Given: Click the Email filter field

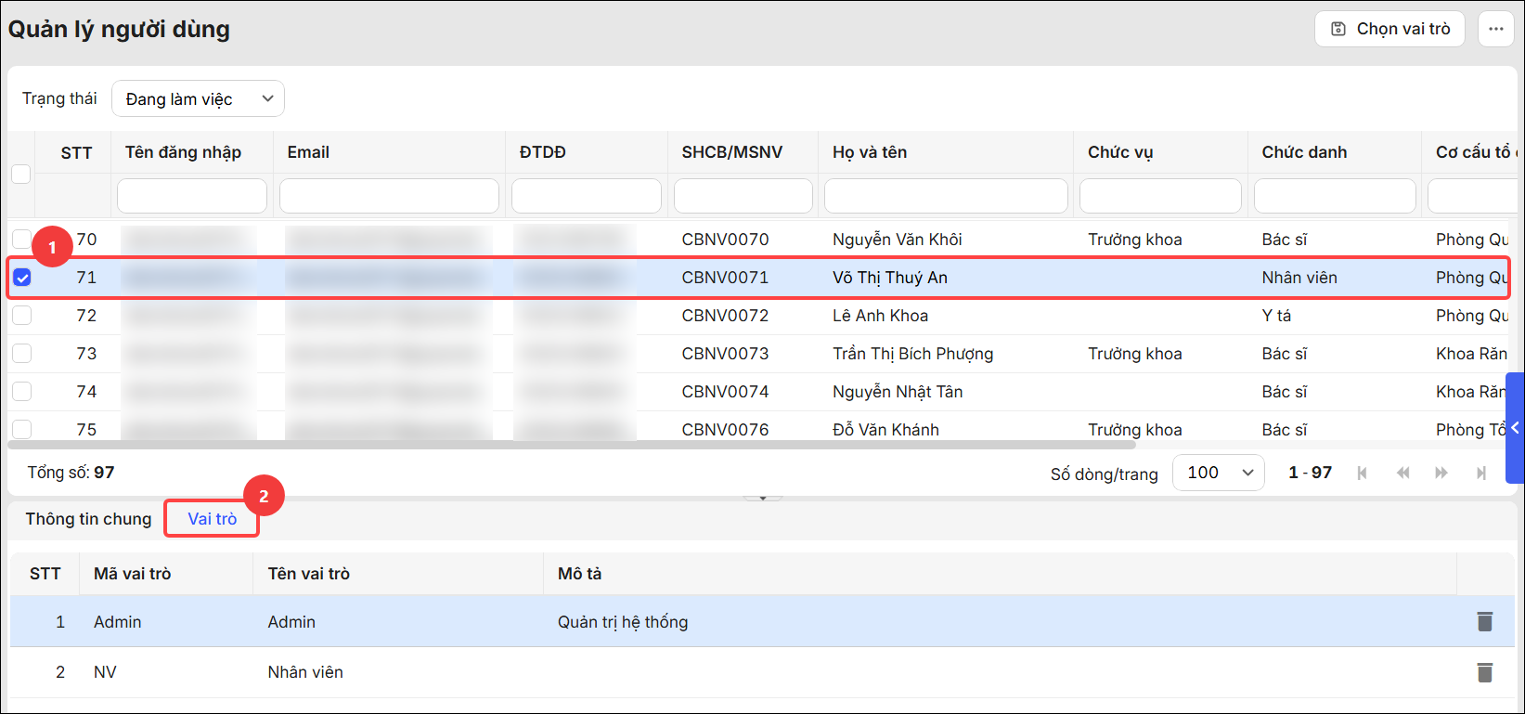Looking at the screenshot, I should [x=389, y=196].
